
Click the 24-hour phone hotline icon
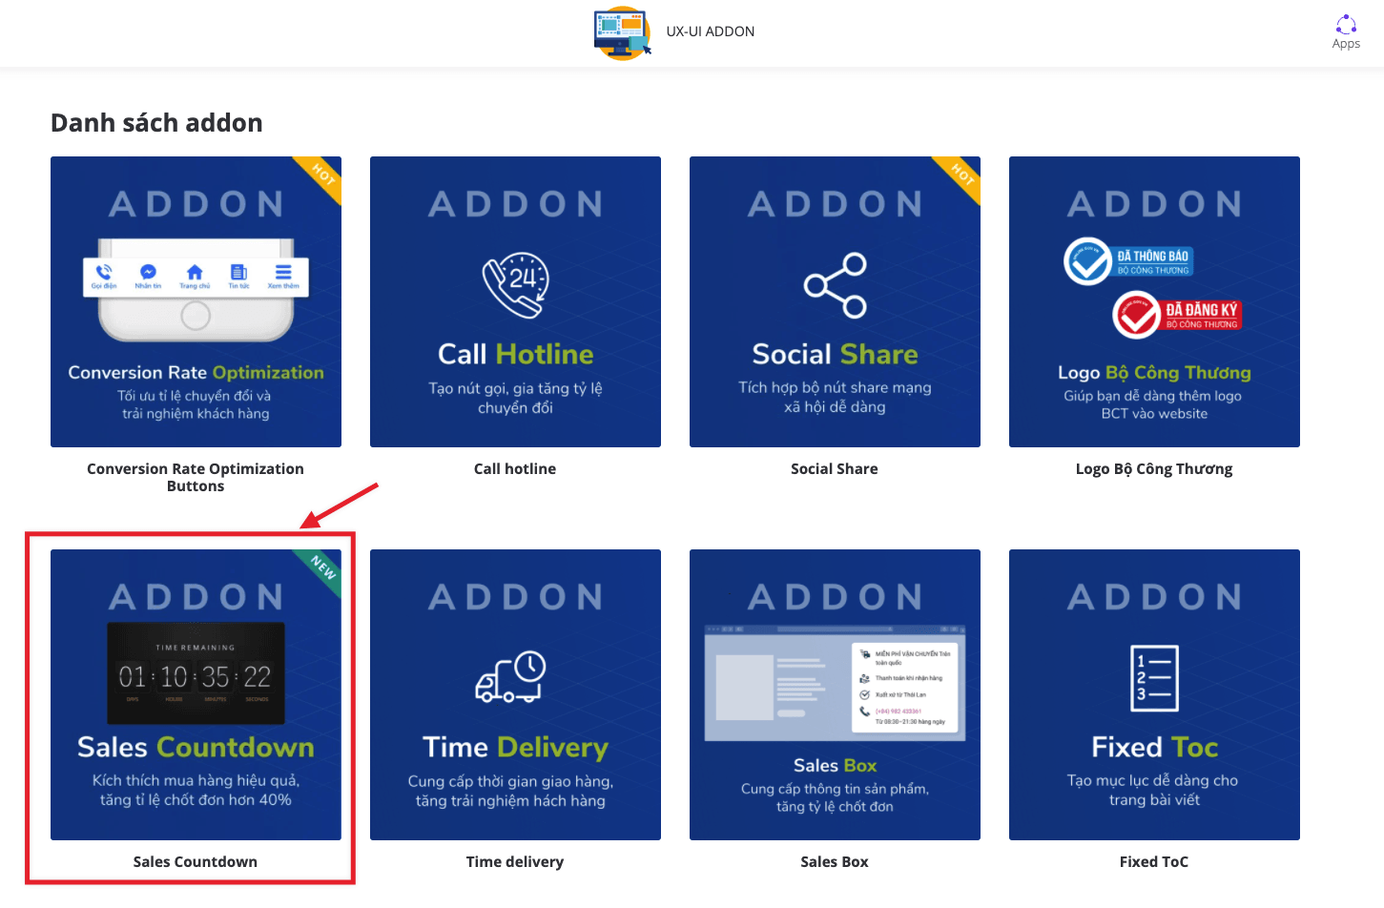[515, 285]
